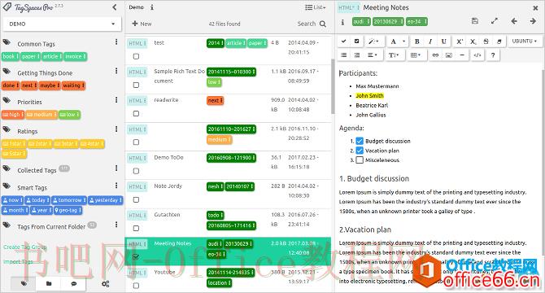Screen dimensions: 545x293
Task: Tick checkbox for 'readwrite' file
Action: 137,114
